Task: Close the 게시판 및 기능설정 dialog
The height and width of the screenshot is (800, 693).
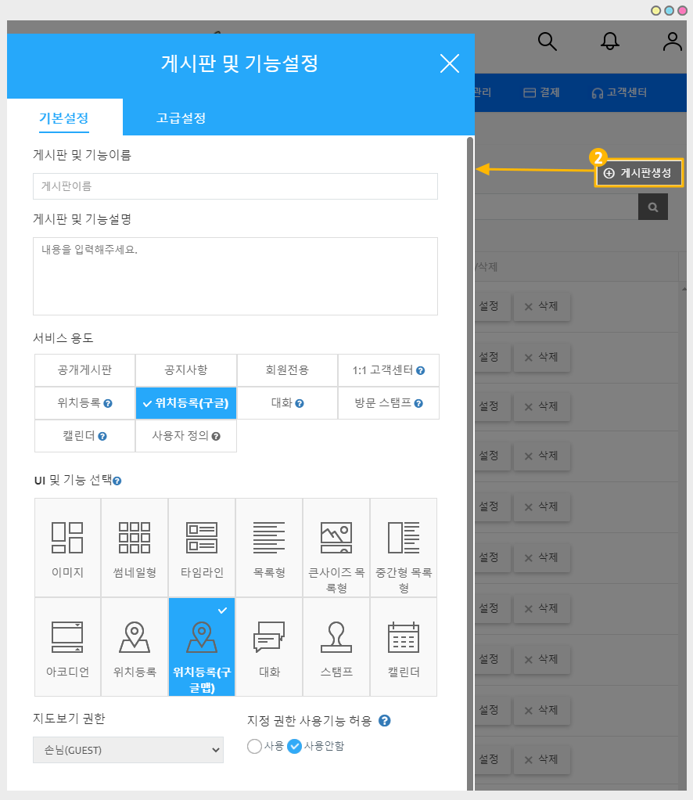Action: click(x=450, y=63)
